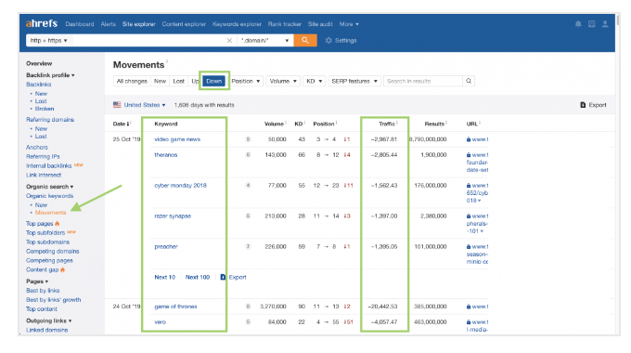
Task: Open Top subfolders in sidebar
Action: 45,233
